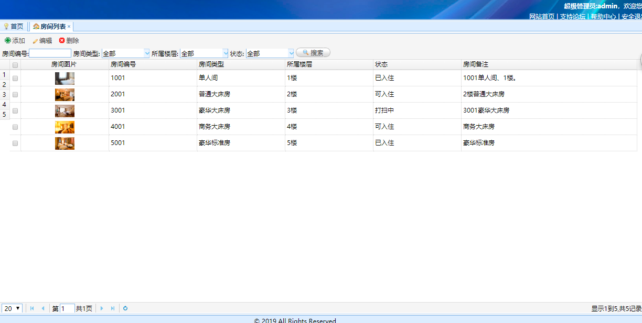Open the 支持论坛 link
642x323 pixels.
point(573,16)
